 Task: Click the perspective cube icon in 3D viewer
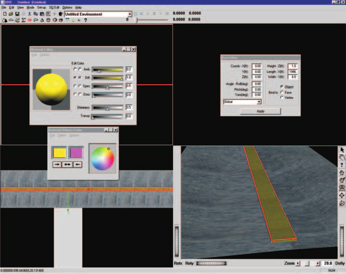[x=342, y=203]
